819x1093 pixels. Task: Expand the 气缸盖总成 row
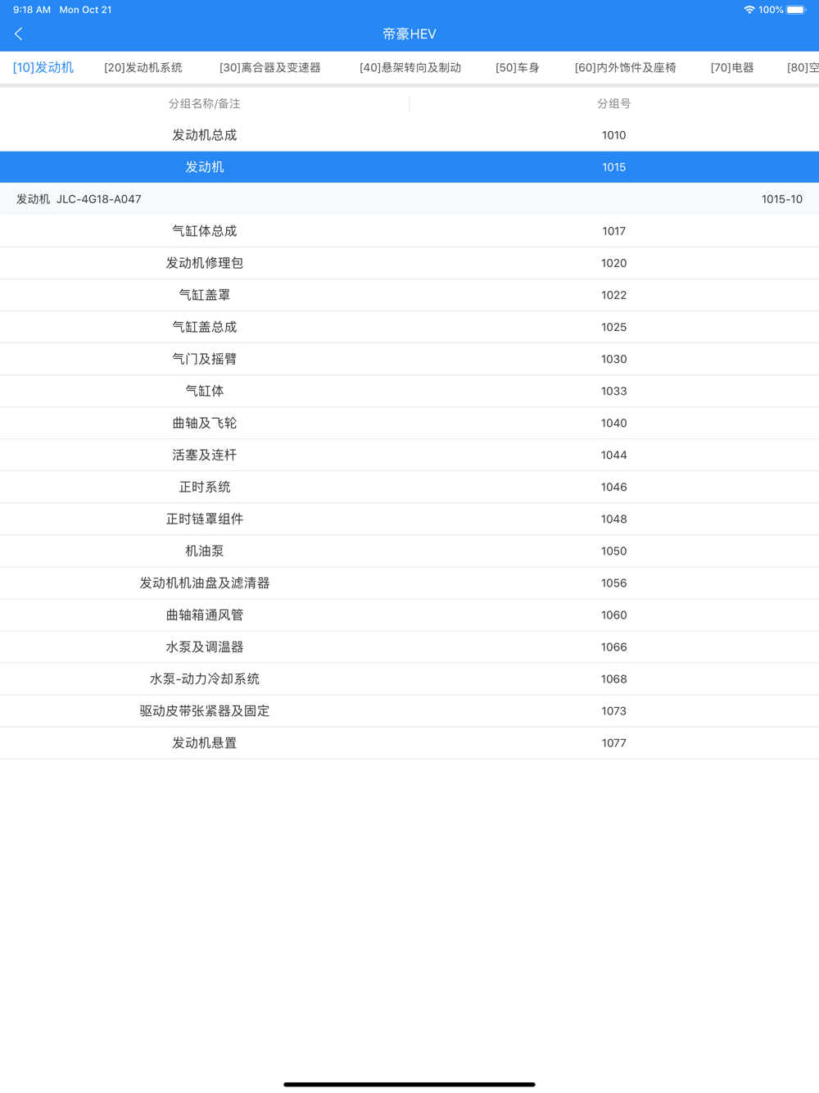(409, 327)
